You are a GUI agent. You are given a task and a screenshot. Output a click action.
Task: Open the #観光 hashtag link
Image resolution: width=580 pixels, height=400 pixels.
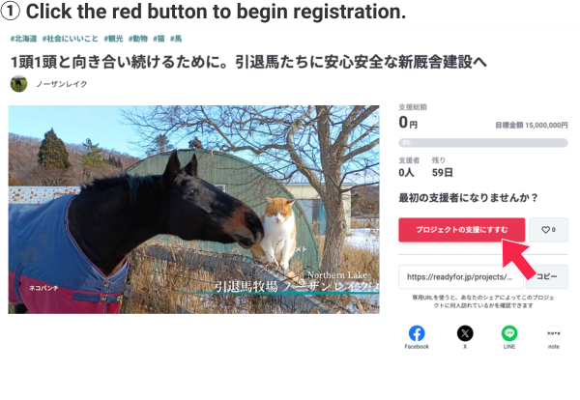[113, 39]
